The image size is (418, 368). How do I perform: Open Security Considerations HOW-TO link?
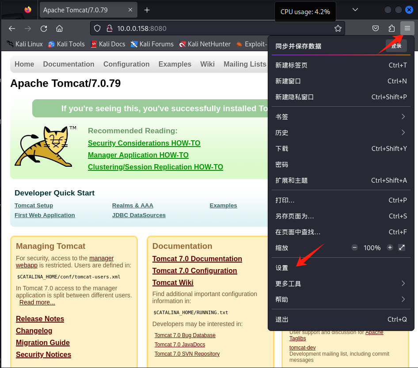coord(144,143)
